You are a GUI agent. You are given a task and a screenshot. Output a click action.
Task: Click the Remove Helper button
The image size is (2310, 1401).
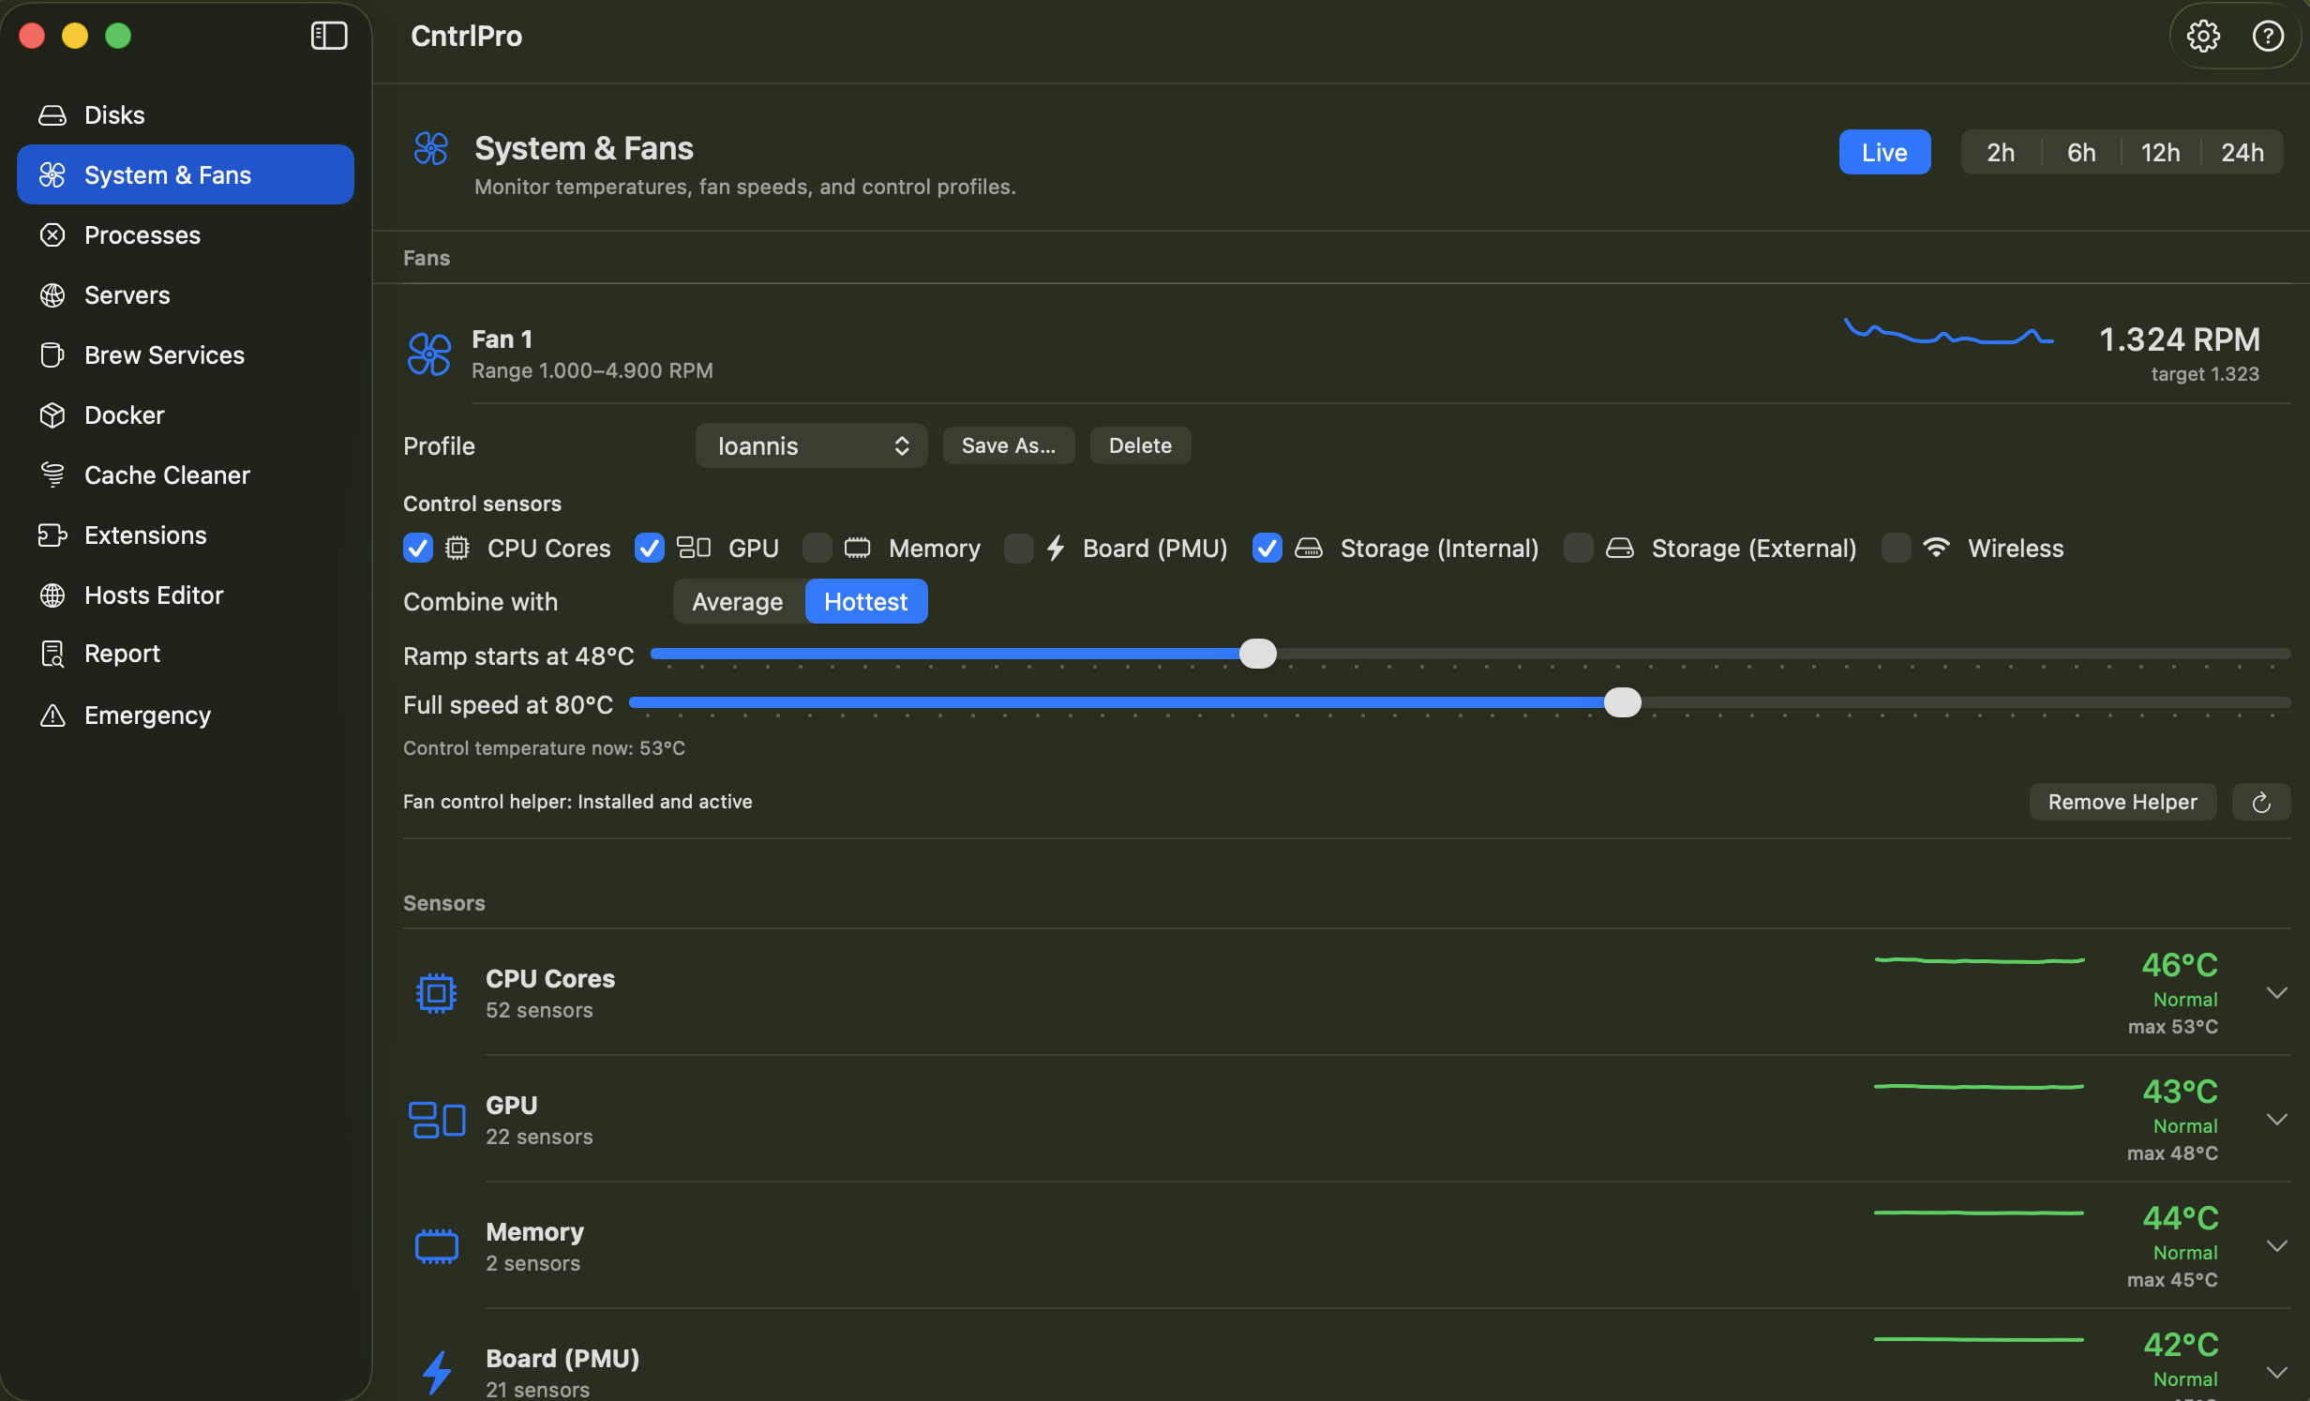2122,802
